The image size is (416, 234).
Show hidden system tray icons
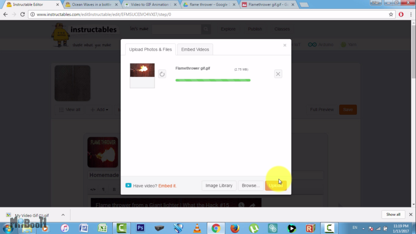point(363,228)
